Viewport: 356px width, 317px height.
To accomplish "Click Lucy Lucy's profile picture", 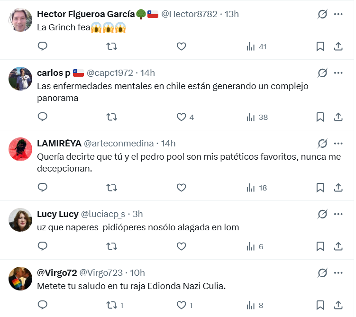I will coord(20,220).
